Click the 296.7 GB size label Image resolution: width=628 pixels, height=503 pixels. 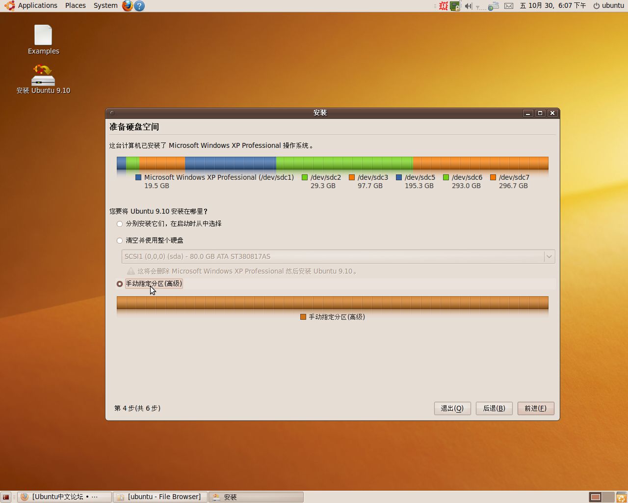[513, 186]
